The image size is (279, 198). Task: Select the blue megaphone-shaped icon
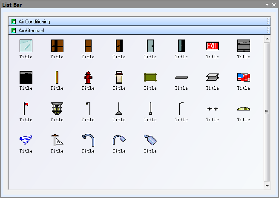pyautogui.click(x=26, y=140)
